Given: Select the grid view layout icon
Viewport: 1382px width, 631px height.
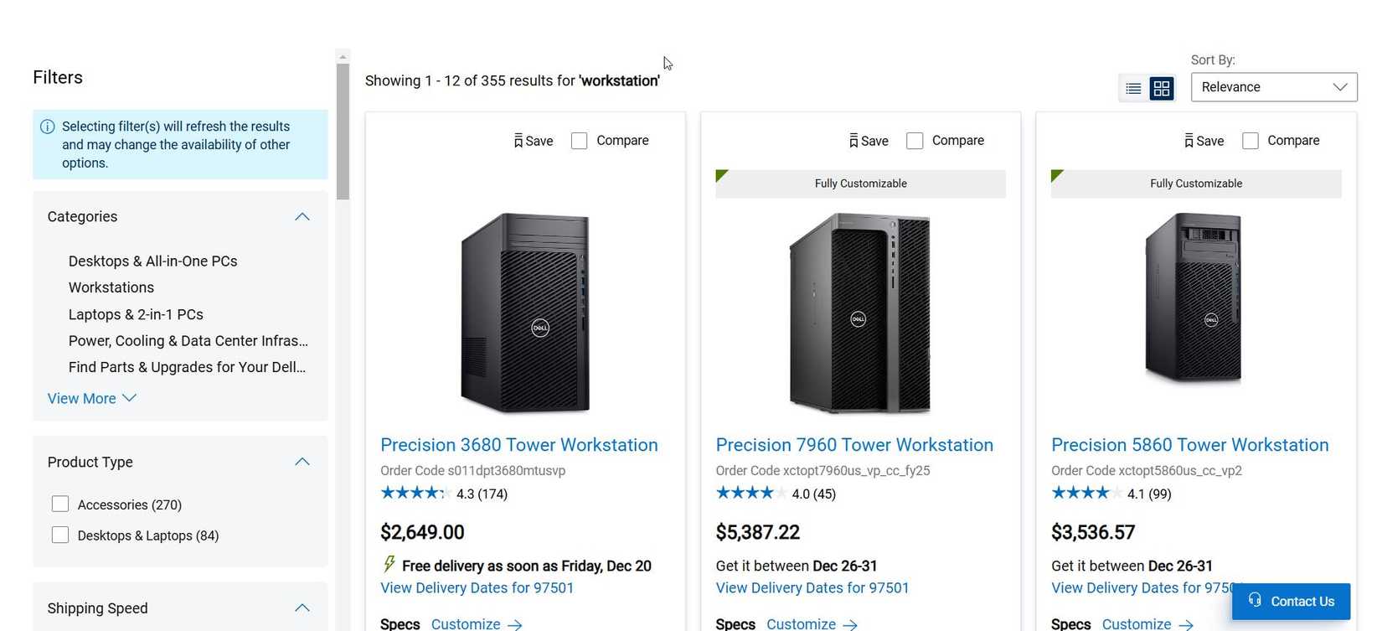Looking at the screenshot, I should [x=1161, y=87].
